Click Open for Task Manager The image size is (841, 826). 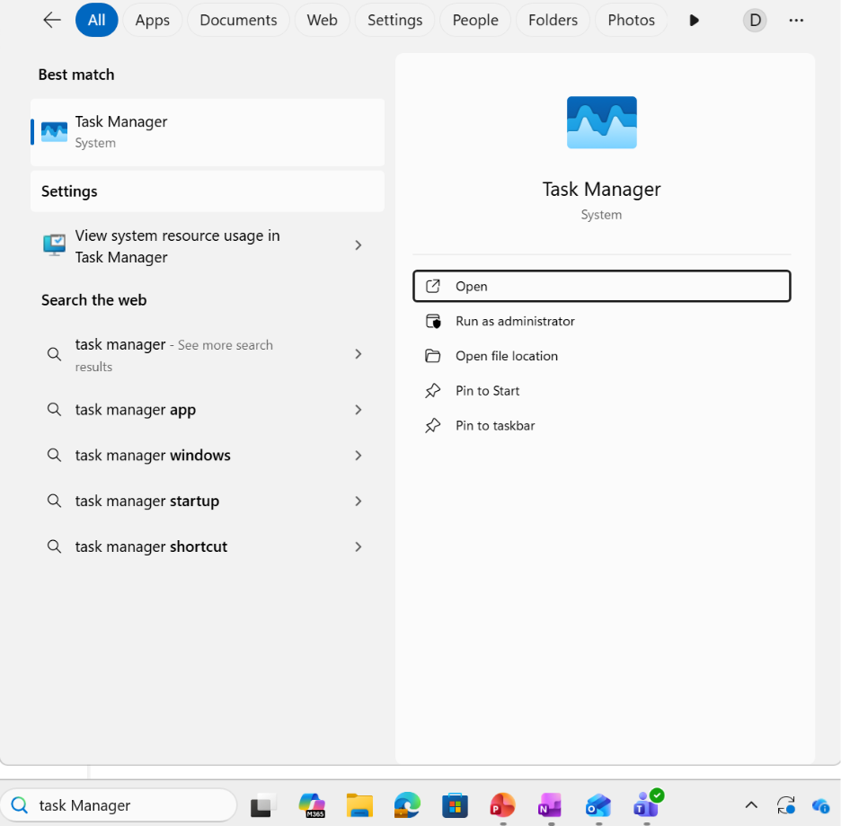[x=601, y=287]
